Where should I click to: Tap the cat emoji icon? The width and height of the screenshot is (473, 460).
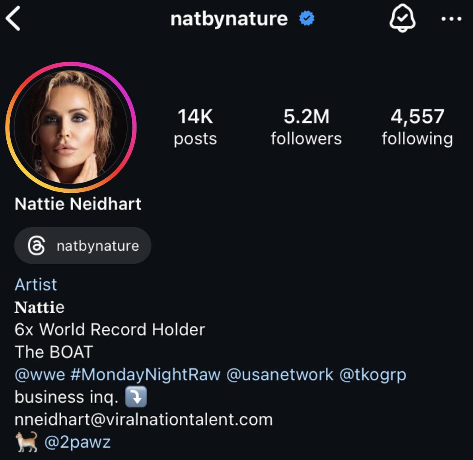tap(26, 442)
